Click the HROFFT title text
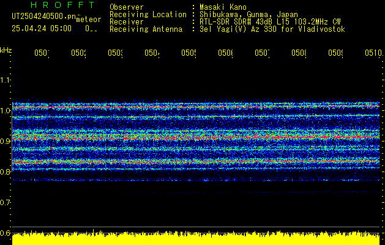Image resolution: width=385 pixels, height=245 pixels. point(62,5)
